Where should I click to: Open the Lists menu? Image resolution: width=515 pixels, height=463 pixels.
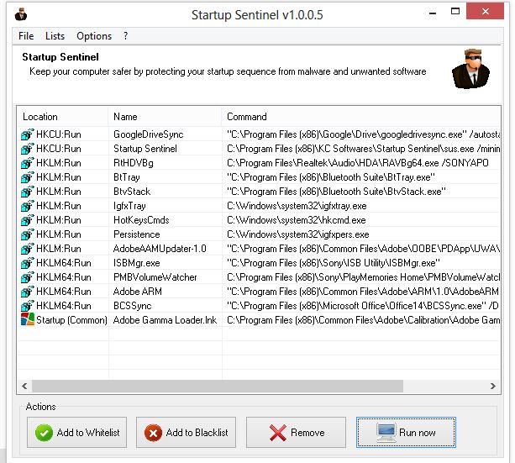click(55, 36)
